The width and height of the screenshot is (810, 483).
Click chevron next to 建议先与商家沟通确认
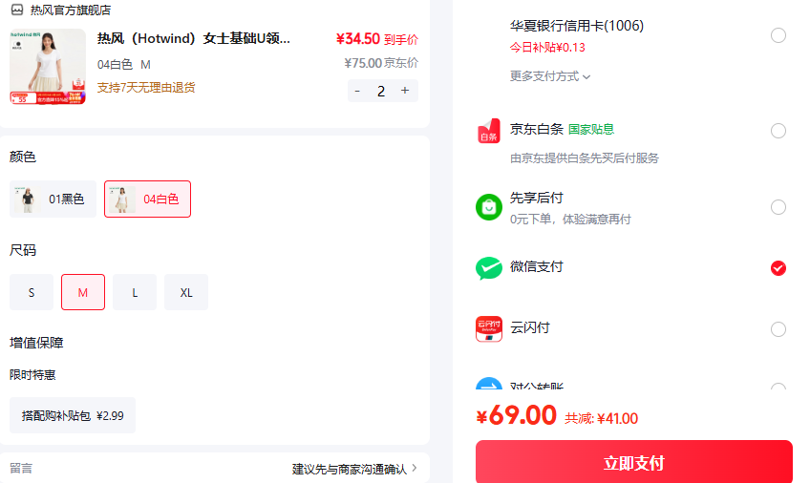pyautogui.click(x=415, y=468)
